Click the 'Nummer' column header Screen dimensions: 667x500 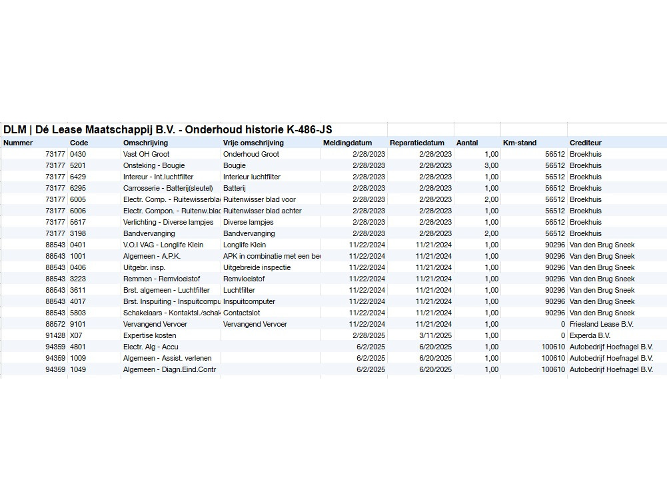point(18,143)
